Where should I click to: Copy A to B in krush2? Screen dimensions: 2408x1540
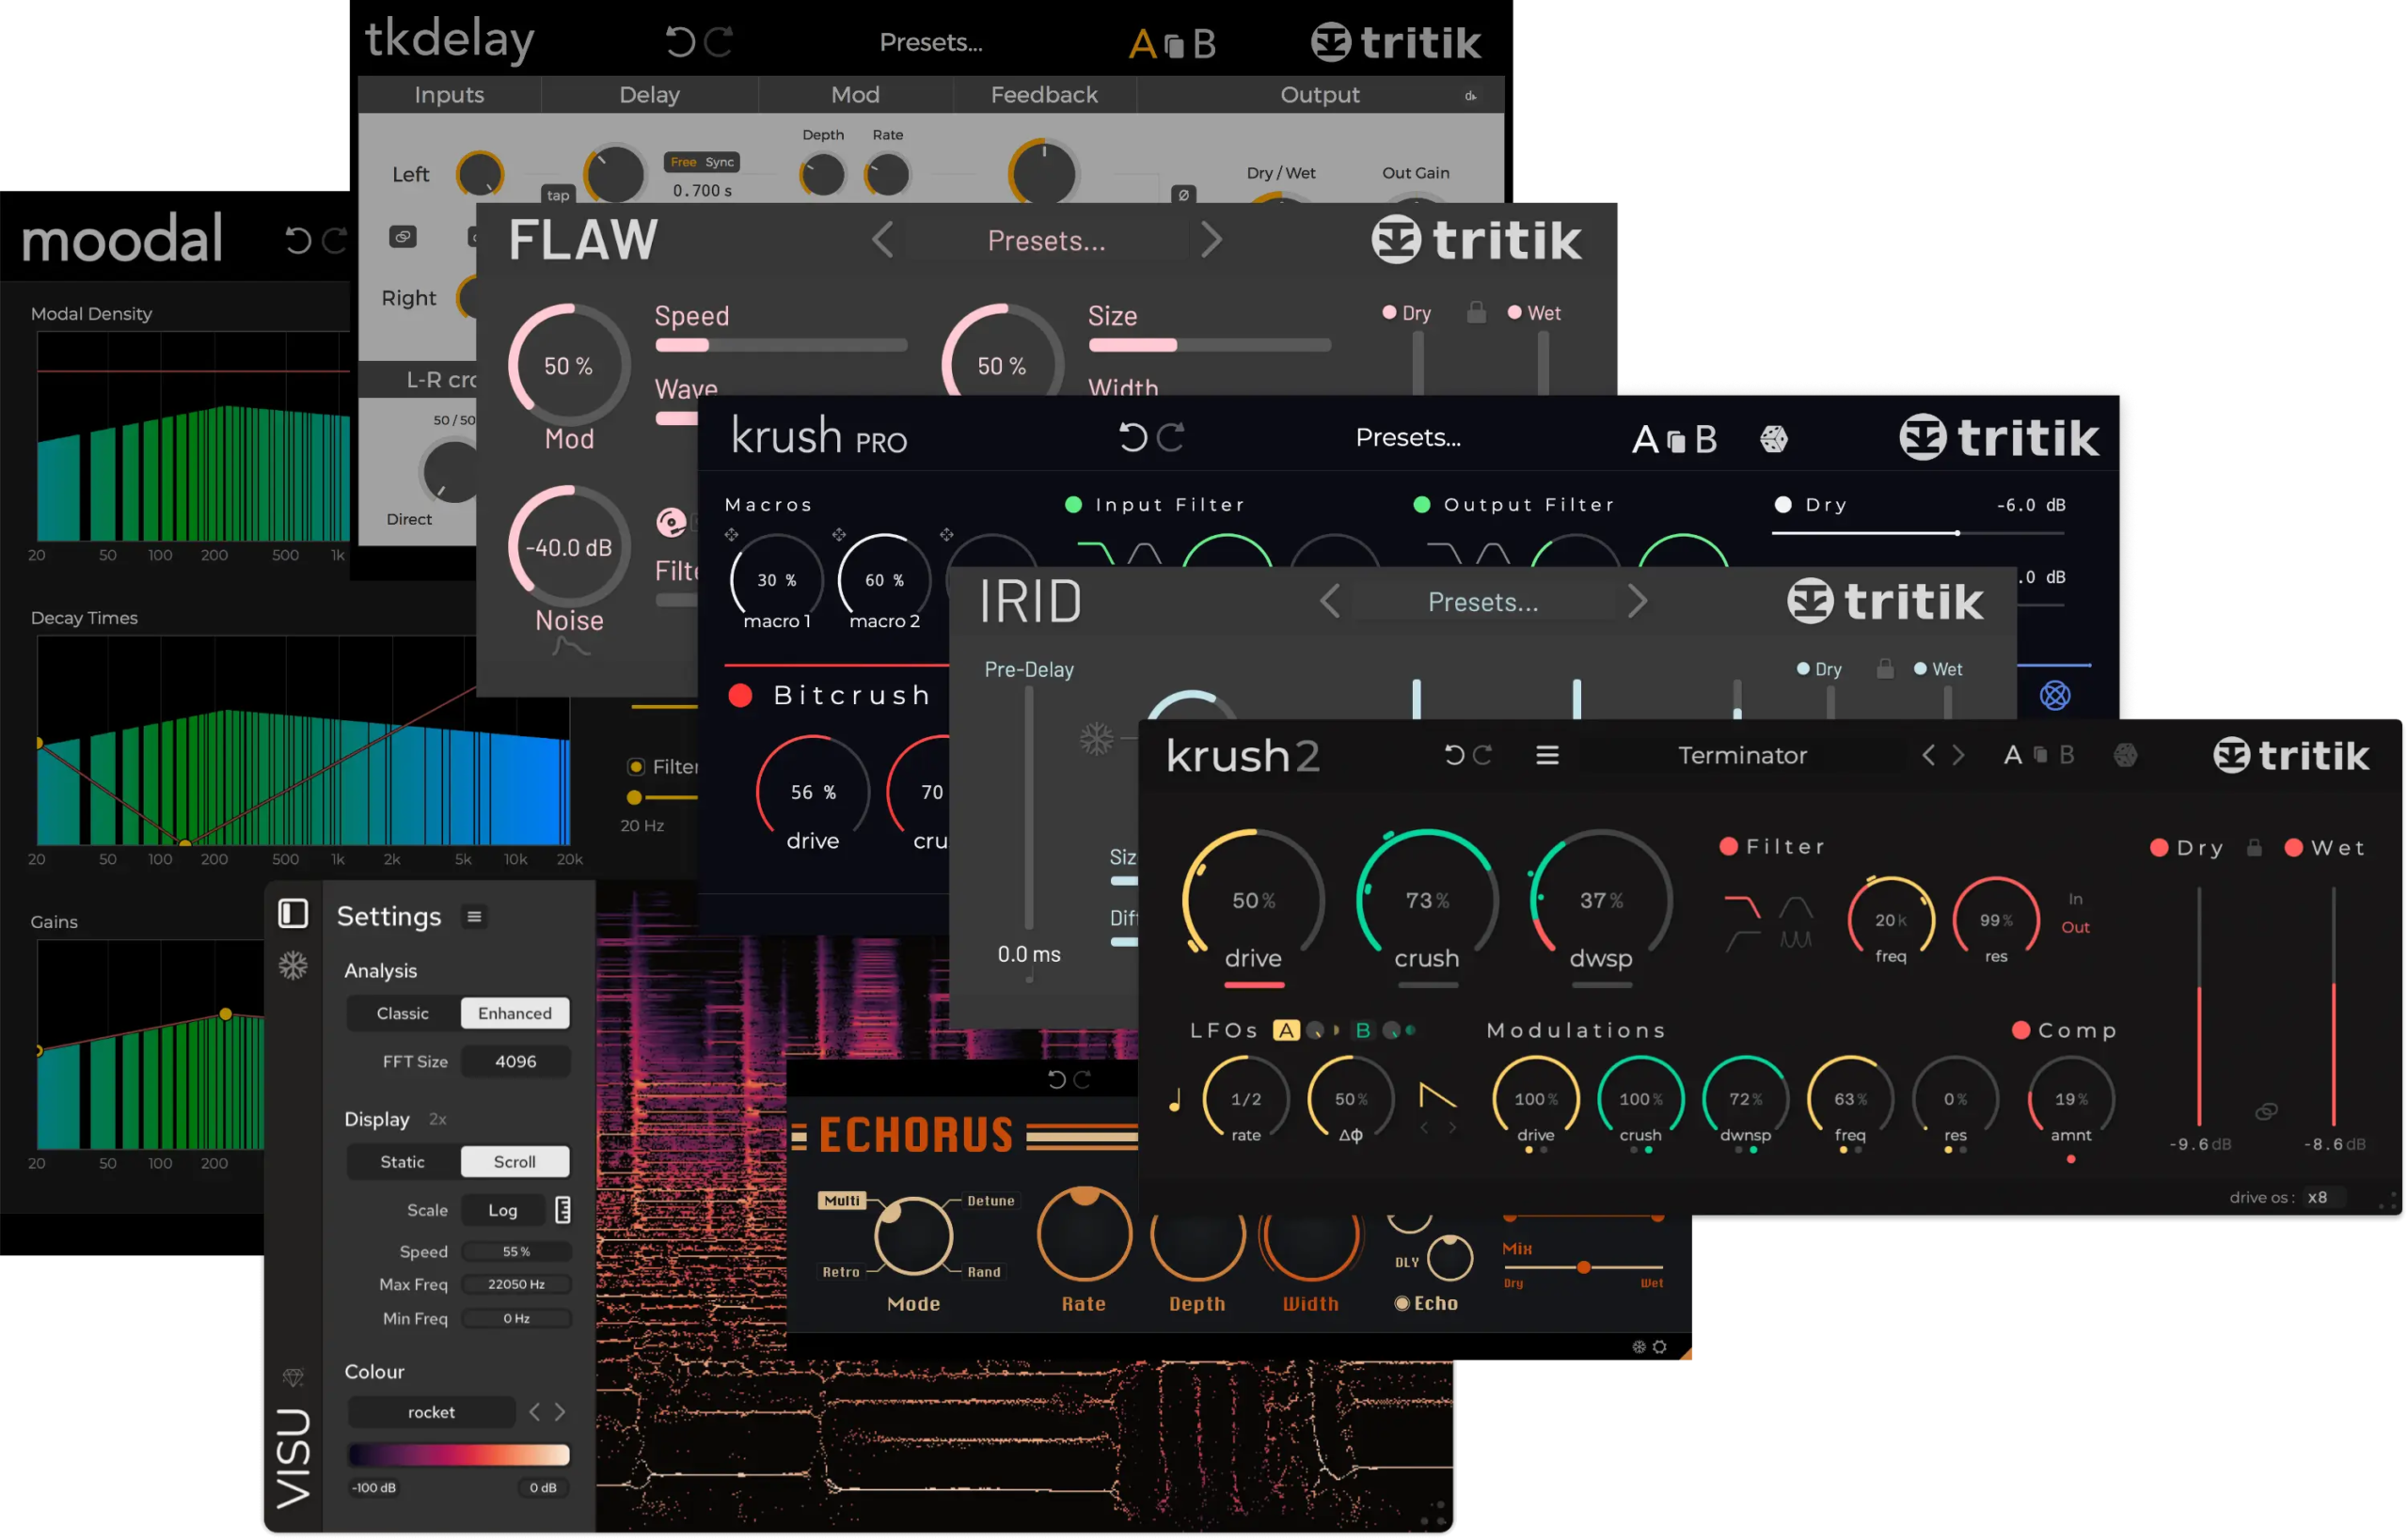pyautogui.click(x=2040, y=755)
